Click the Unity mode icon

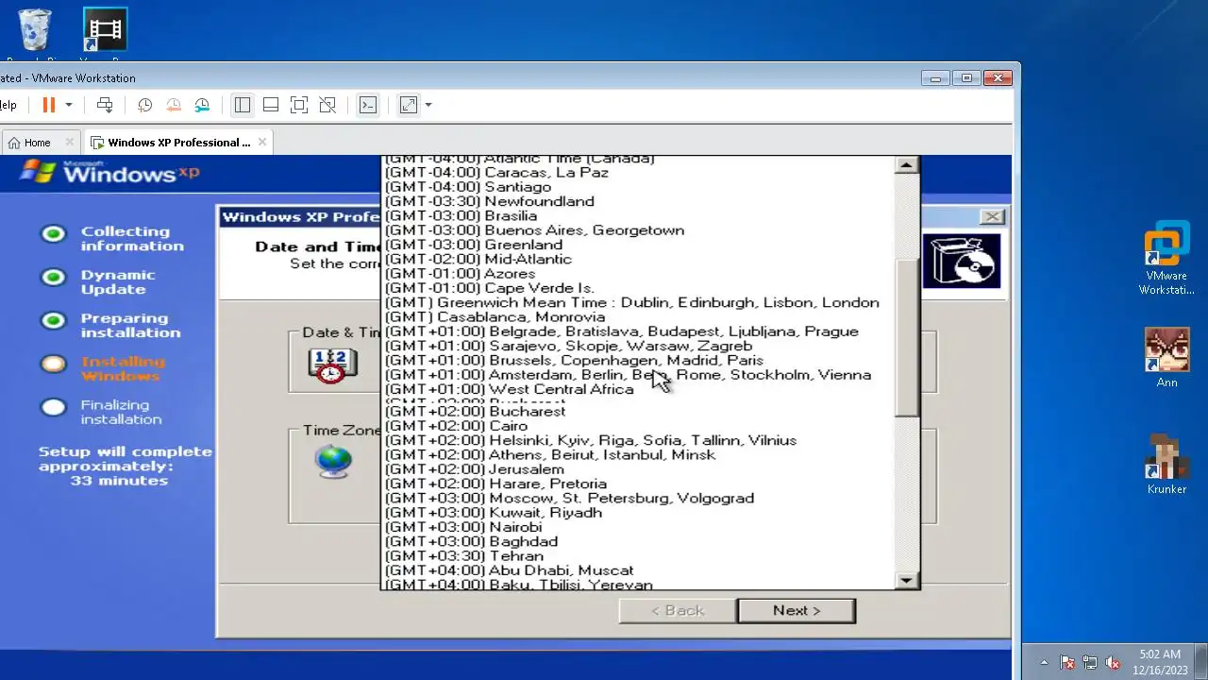[327, 105]
